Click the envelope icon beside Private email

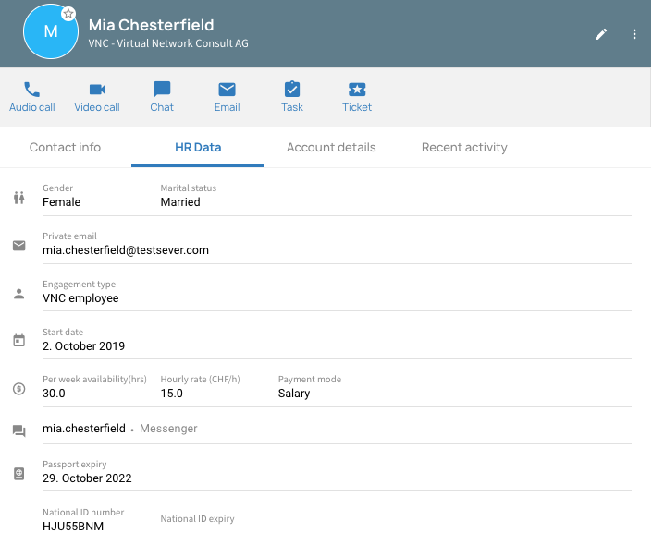18,246
